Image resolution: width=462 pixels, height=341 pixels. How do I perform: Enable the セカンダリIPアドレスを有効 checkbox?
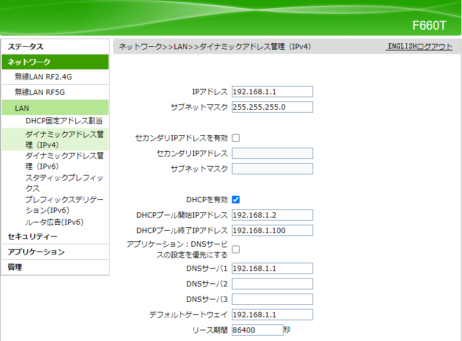coord(235,138)
